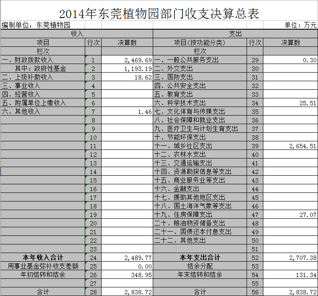Select the 一、财政拨款收入 row label
The height and width of the screenshot is (296, 318).
[x=28, y=60]
